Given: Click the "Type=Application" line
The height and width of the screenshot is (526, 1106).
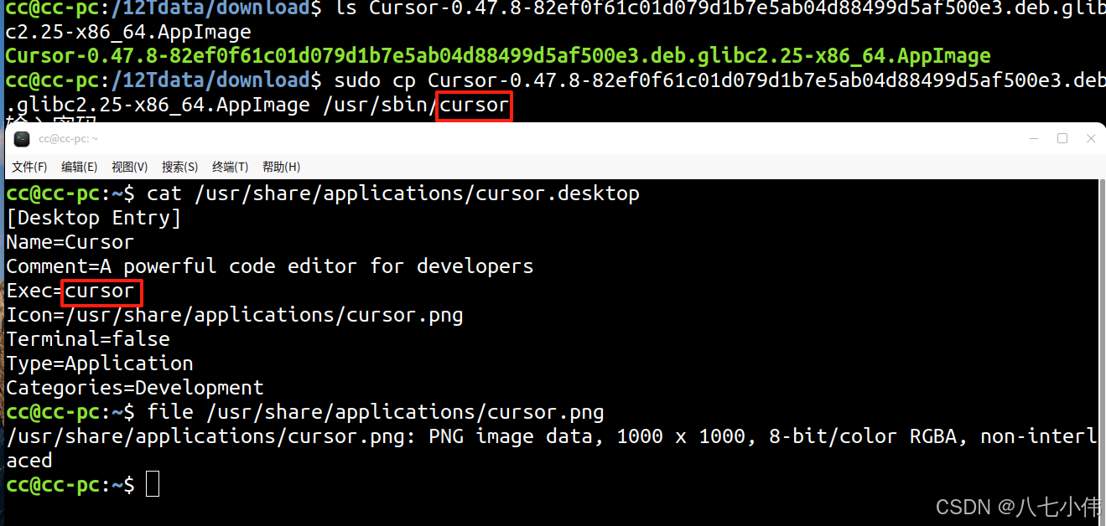Looking at the screenshot, I should tap(100, 364).
